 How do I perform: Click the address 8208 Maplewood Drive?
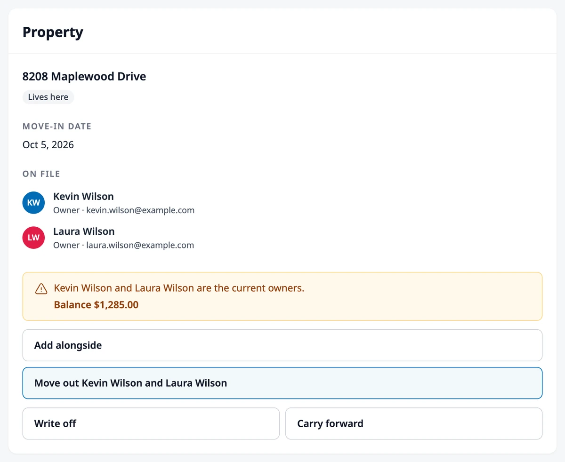[84, 76]
